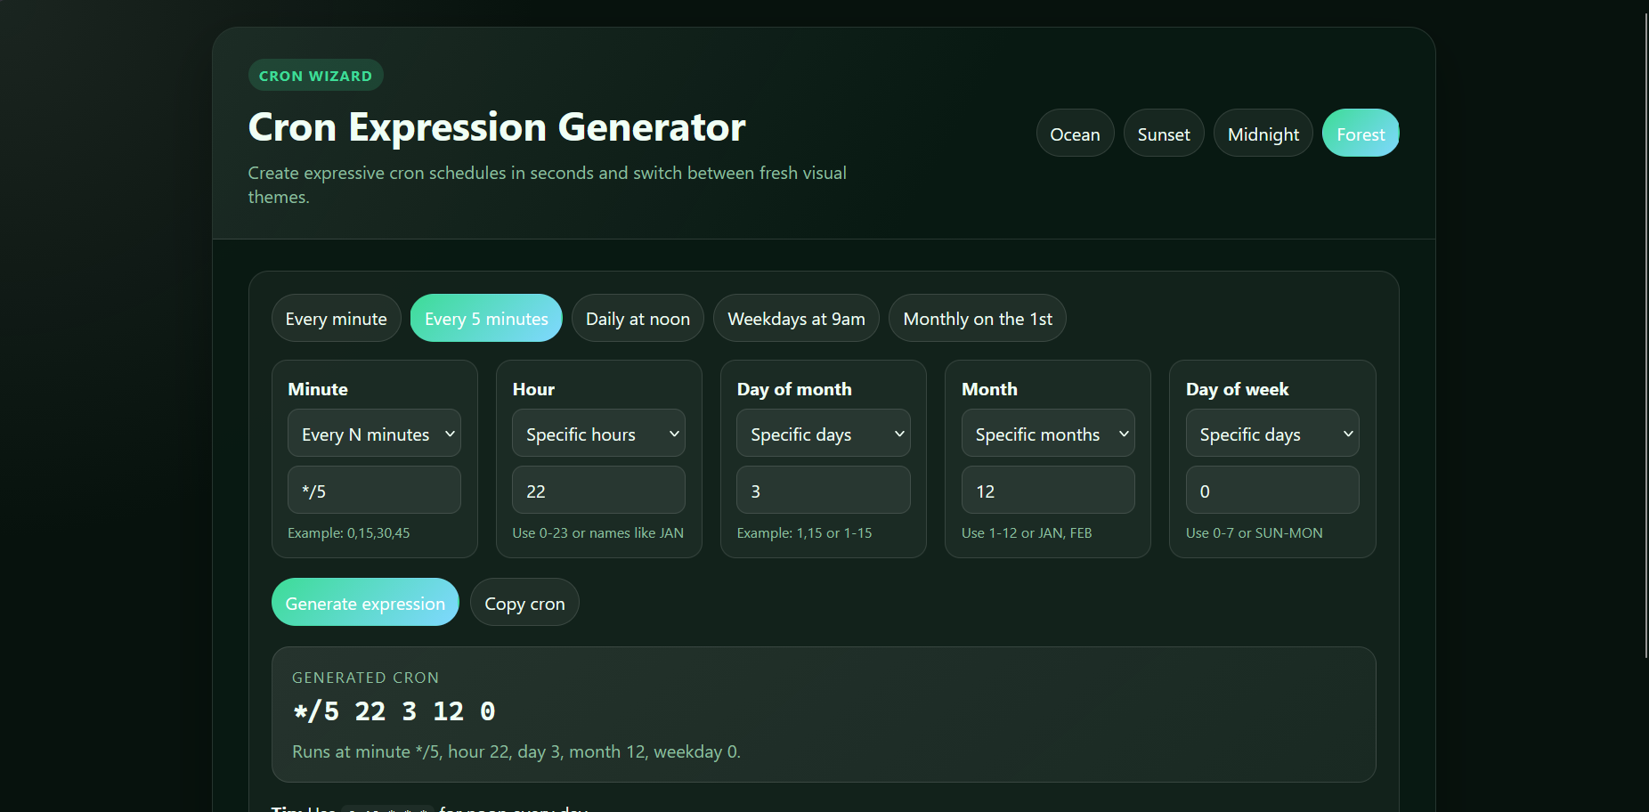Image resolution: width=1649 pixels, height=812 pixels.
Task: Click the Hour value field showing 22
Action: (598, 491)
